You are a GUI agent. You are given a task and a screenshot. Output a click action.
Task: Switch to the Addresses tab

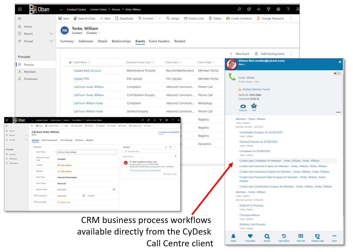tap(86, 41)
